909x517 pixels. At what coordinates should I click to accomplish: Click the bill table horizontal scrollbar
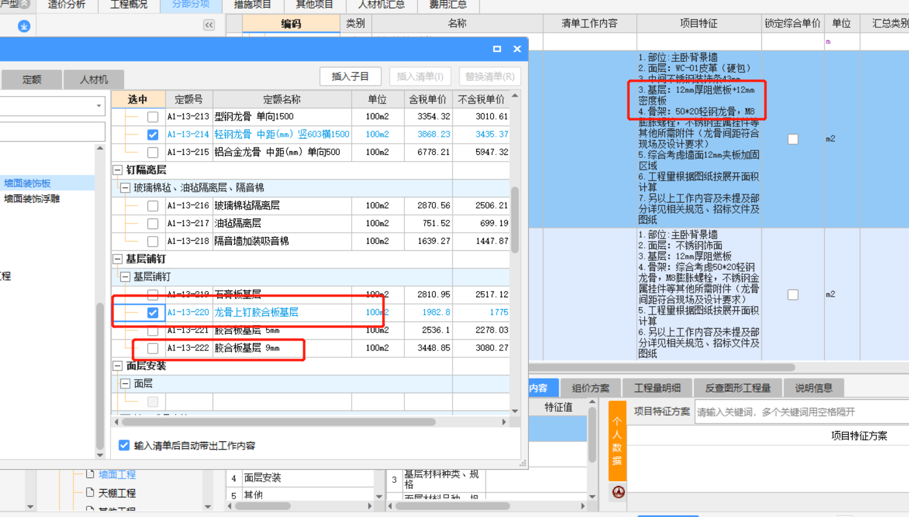tap(663, 367)
